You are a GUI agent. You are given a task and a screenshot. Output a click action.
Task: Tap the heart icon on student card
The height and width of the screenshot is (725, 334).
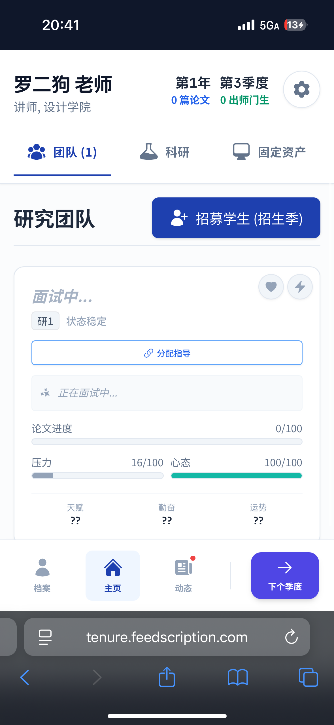point(271,287)
